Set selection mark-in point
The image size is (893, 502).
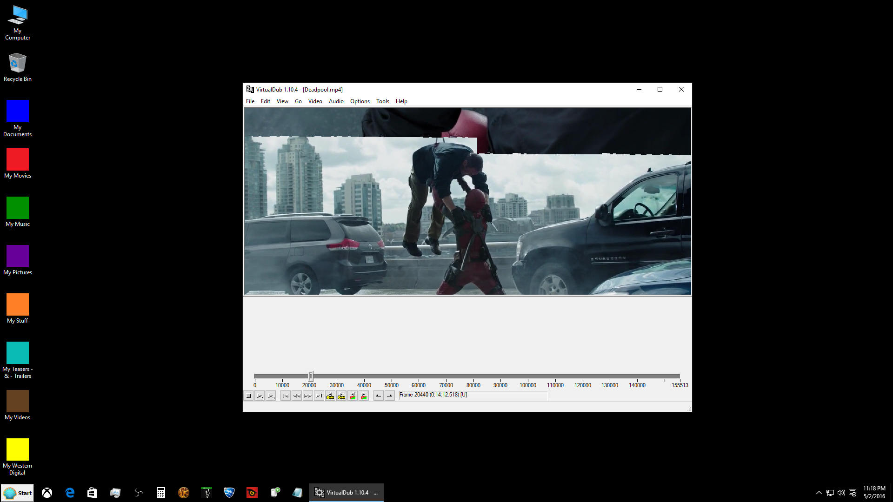click(379, 396)
